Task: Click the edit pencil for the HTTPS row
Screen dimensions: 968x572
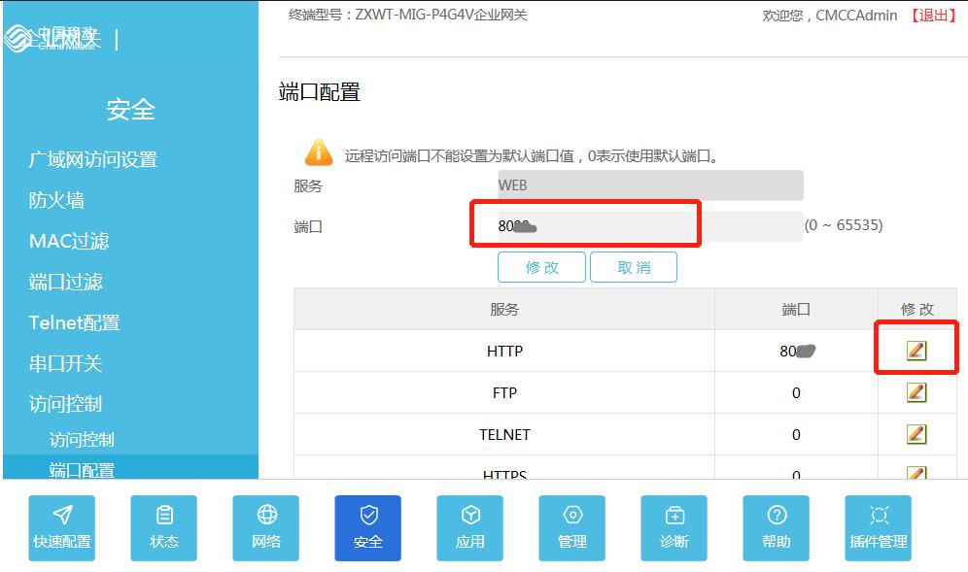Action: tap(915, 473)
